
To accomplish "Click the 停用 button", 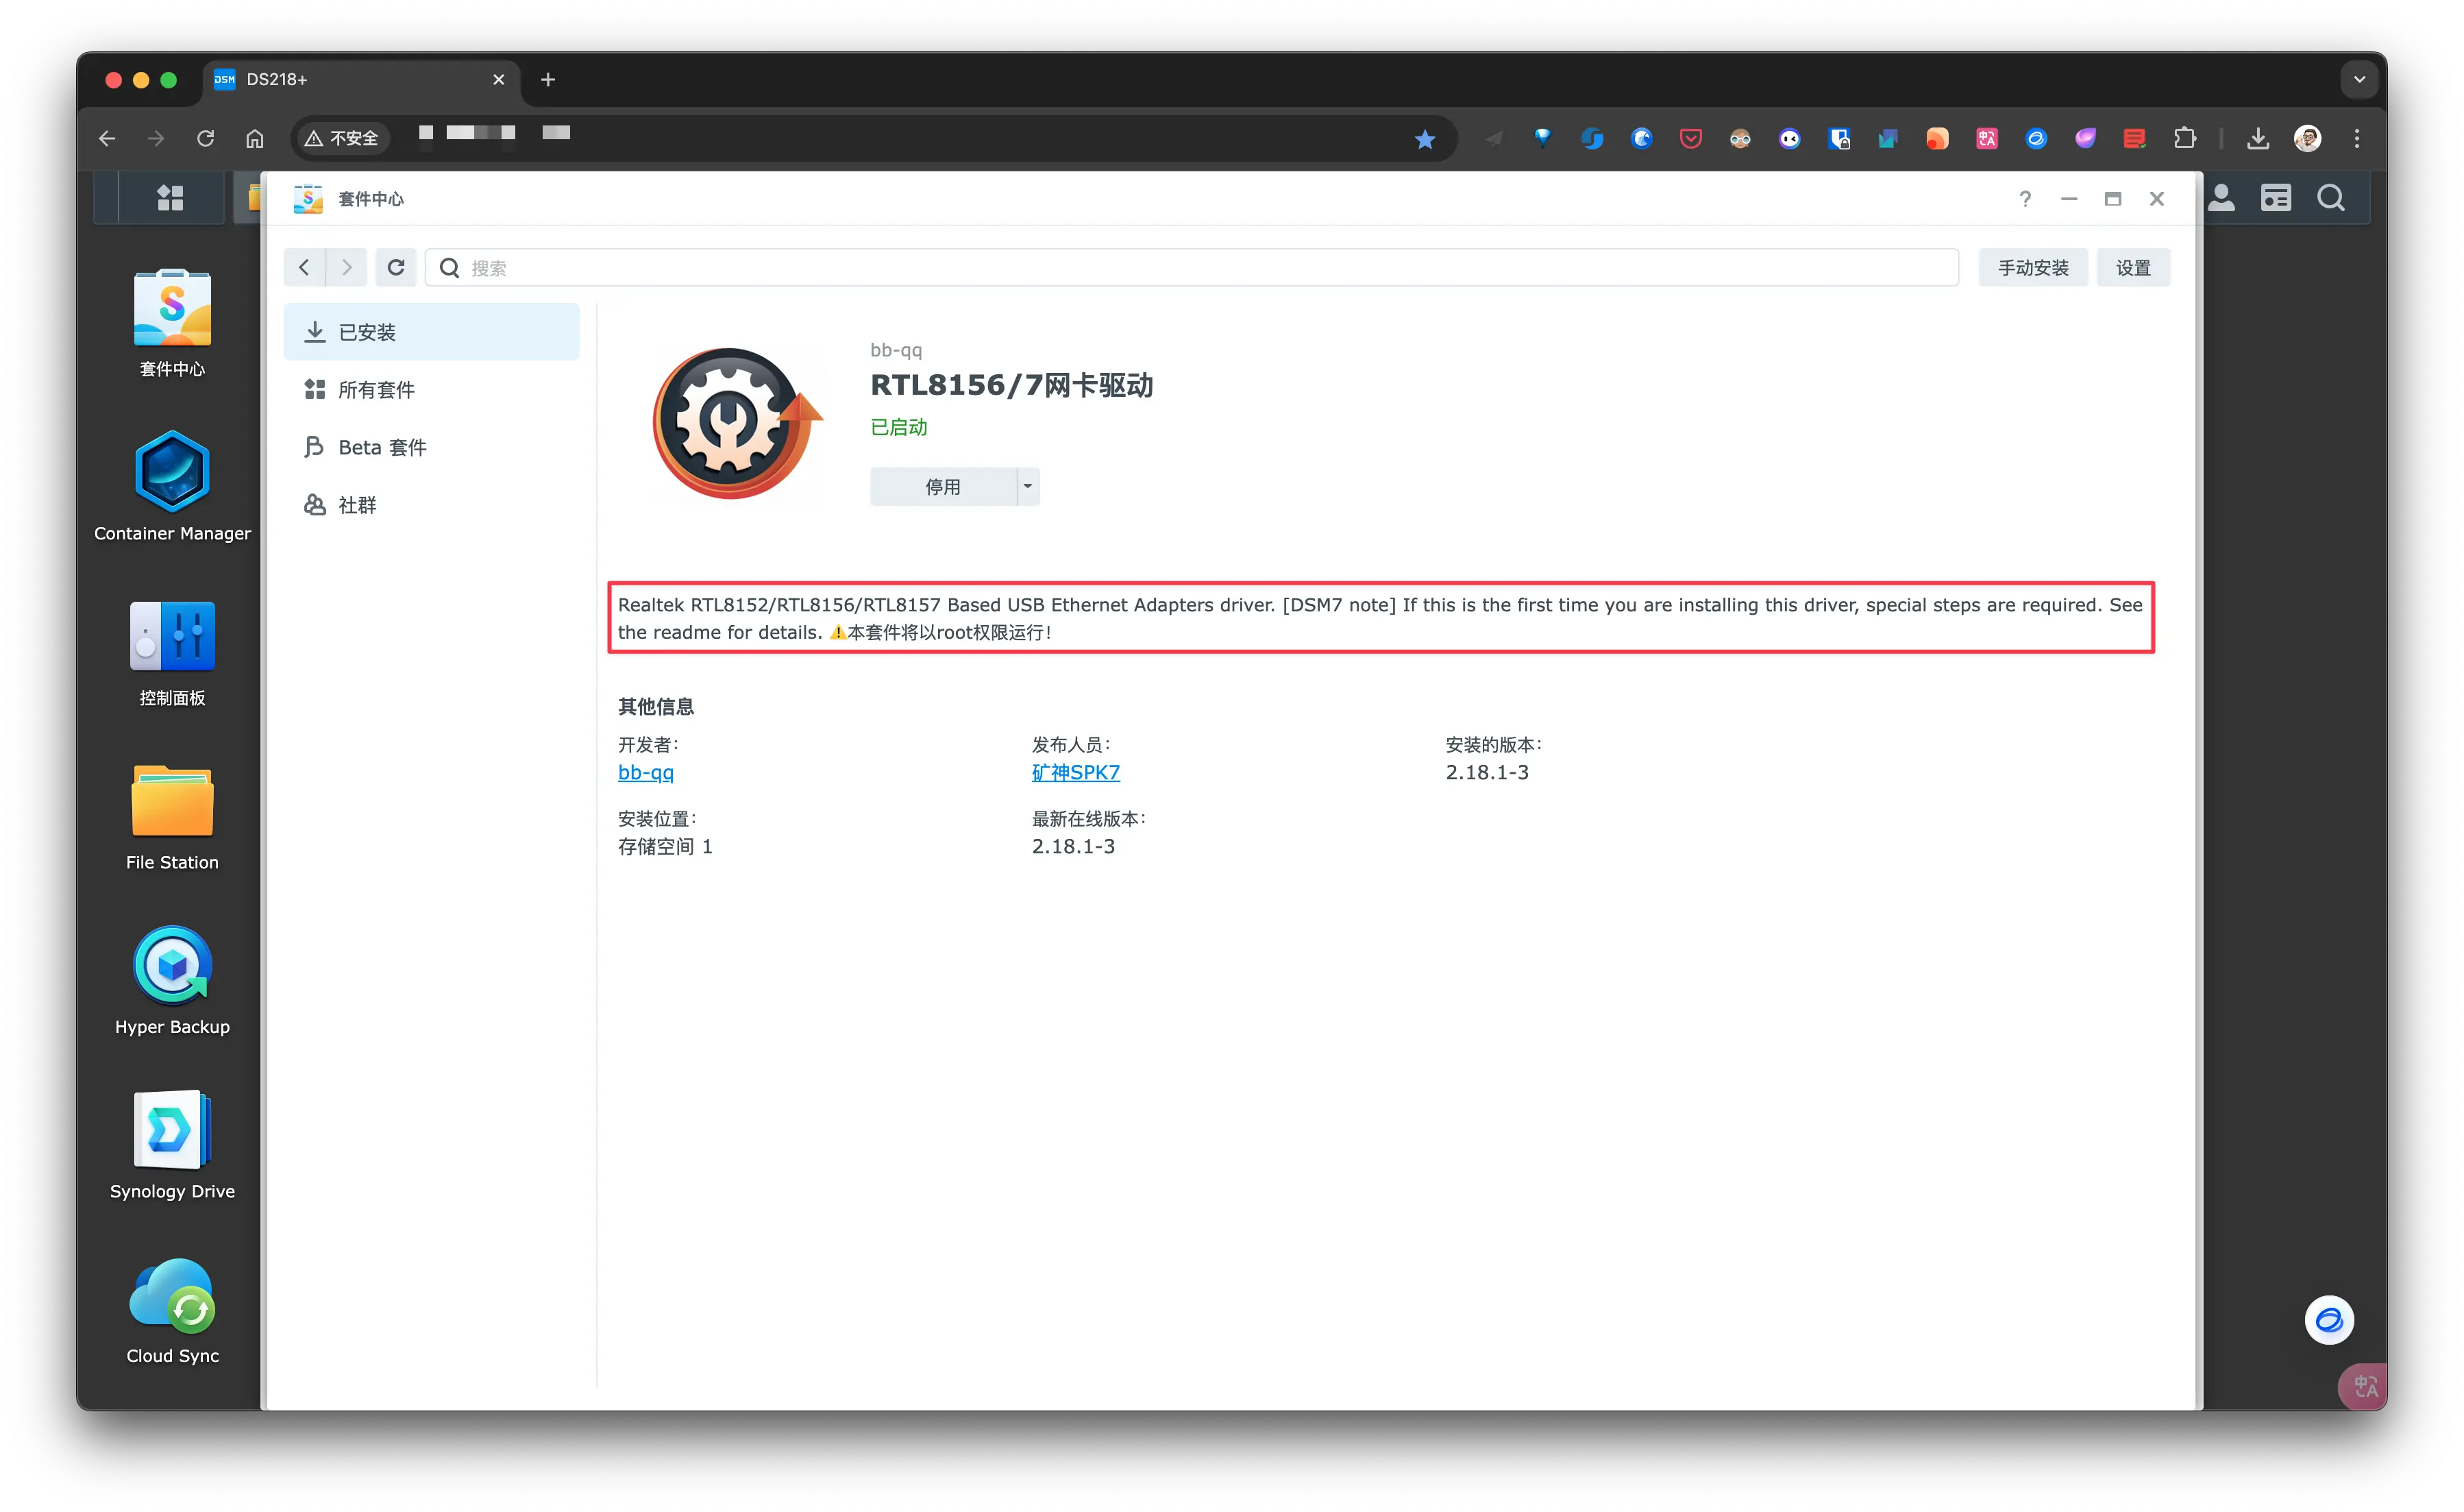I will [x=942, y=487].
